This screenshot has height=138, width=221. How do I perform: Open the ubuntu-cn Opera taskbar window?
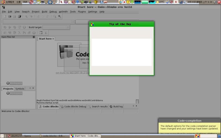point(19,136)
